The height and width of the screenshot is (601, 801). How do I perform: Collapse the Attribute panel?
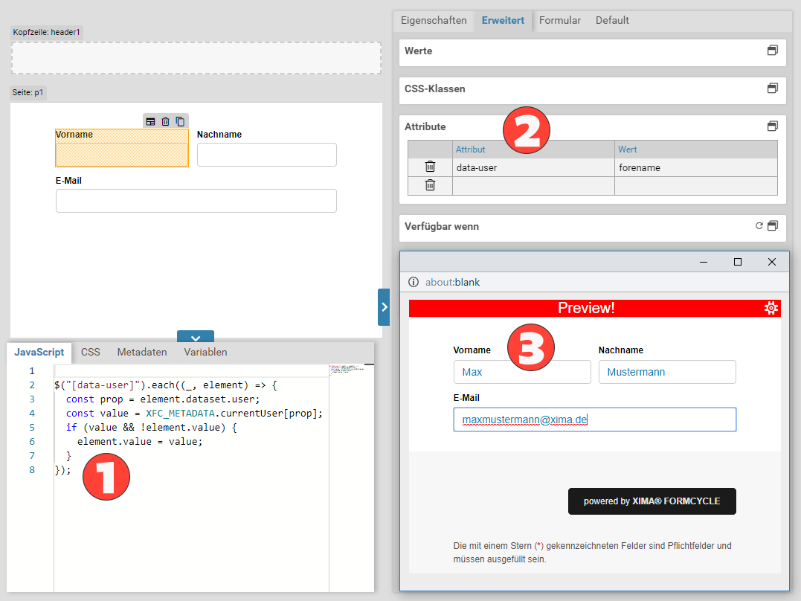click(773, 126)
